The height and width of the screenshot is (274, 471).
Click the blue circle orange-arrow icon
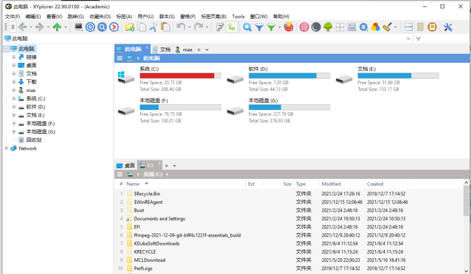click(114, 27)
